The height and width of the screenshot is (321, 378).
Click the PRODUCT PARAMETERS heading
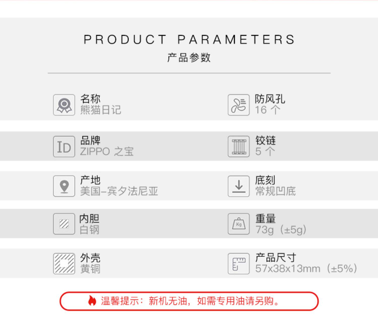coord(189,40)
